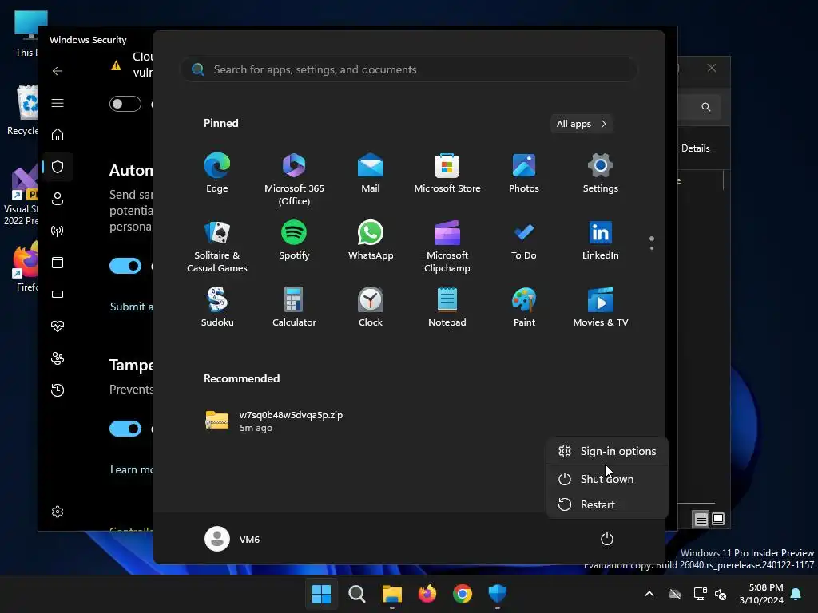The image size is (818, 613).
Task: Open Account protection in Windows Security sidebar
Action: coord(58,199)
